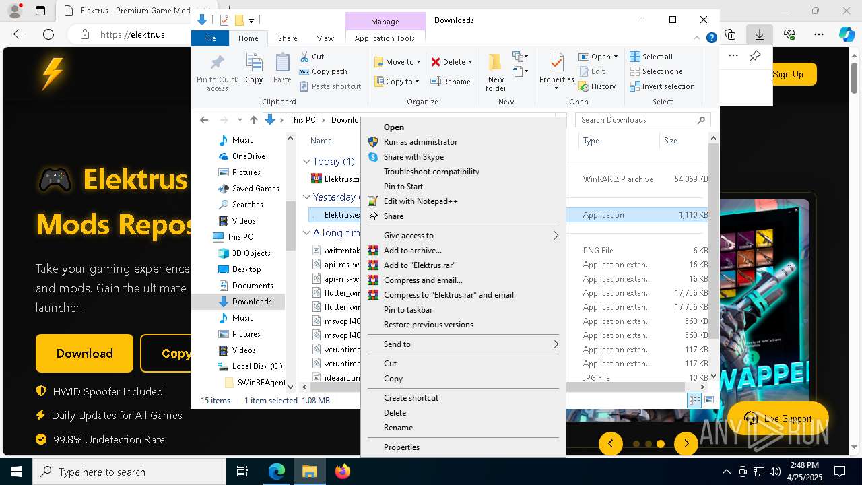Collapse the A long time ago group
This screenshot has width=862, height=485.
(x=306, y=233)
